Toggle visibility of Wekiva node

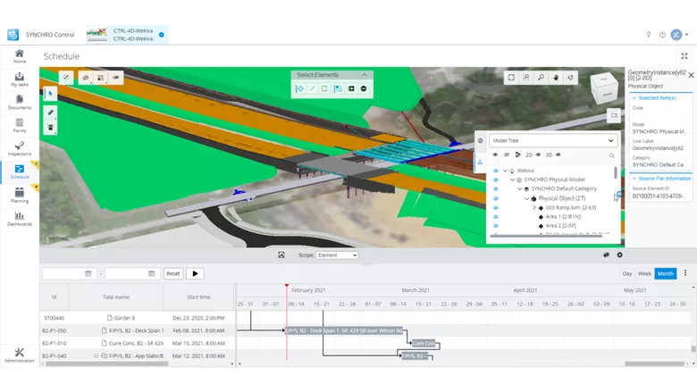496,171
